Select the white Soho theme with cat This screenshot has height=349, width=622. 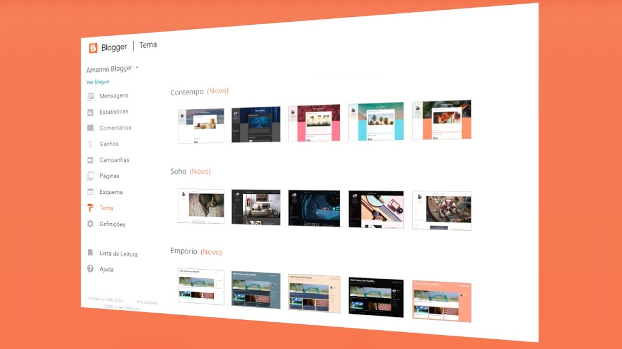pyautogui.click(x=201, y=206)
